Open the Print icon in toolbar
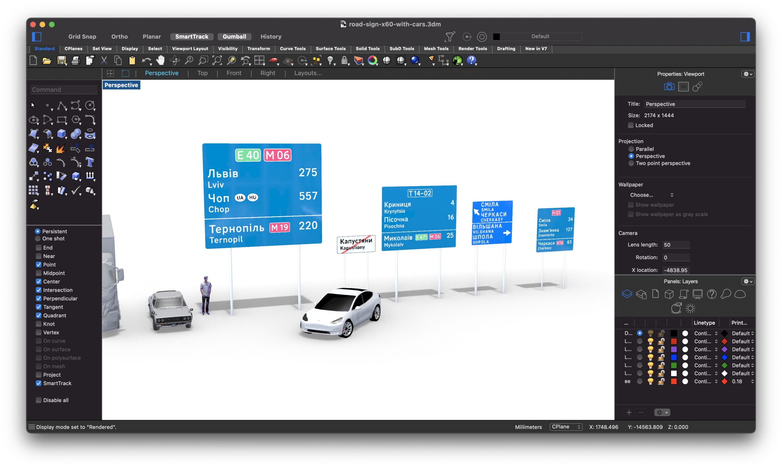This screenshot has height=468, width=782. [x=75, y=60]
